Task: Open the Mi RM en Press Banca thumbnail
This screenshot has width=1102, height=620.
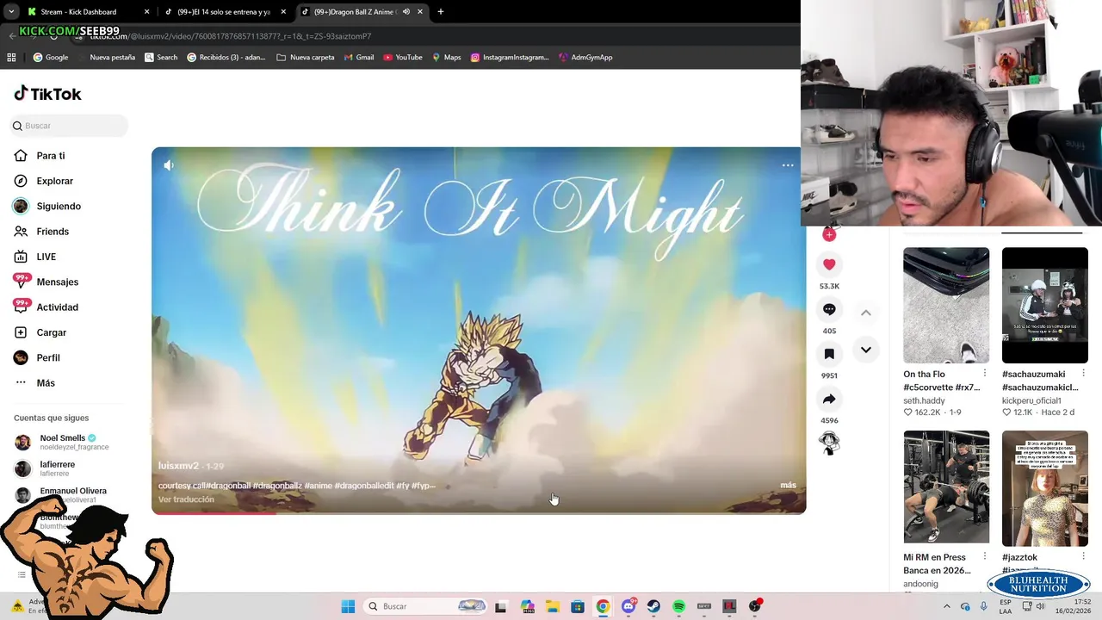Action: [946, 488]
